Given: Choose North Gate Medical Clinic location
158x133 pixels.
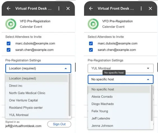Looking at the screenshot, I should click(37, 93).
